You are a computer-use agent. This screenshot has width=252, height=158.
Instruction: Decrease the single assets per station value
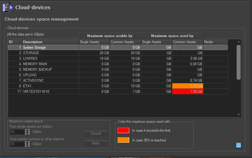27,133
